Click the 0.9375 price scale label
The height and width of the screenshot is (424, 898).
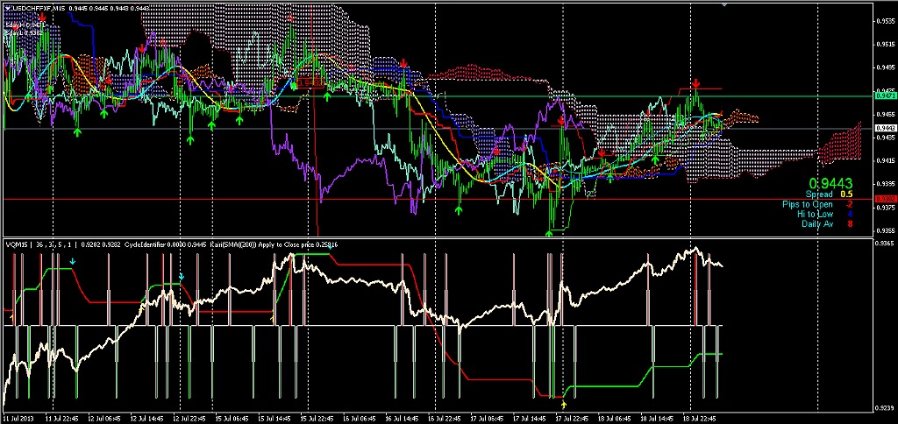(884, 208)
